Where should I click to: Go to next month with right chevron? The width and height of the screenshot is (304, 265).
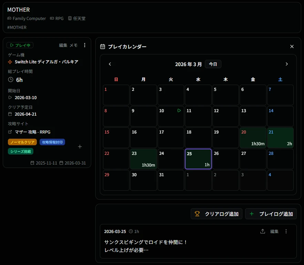pyautogui.click(x=286, y=64)
